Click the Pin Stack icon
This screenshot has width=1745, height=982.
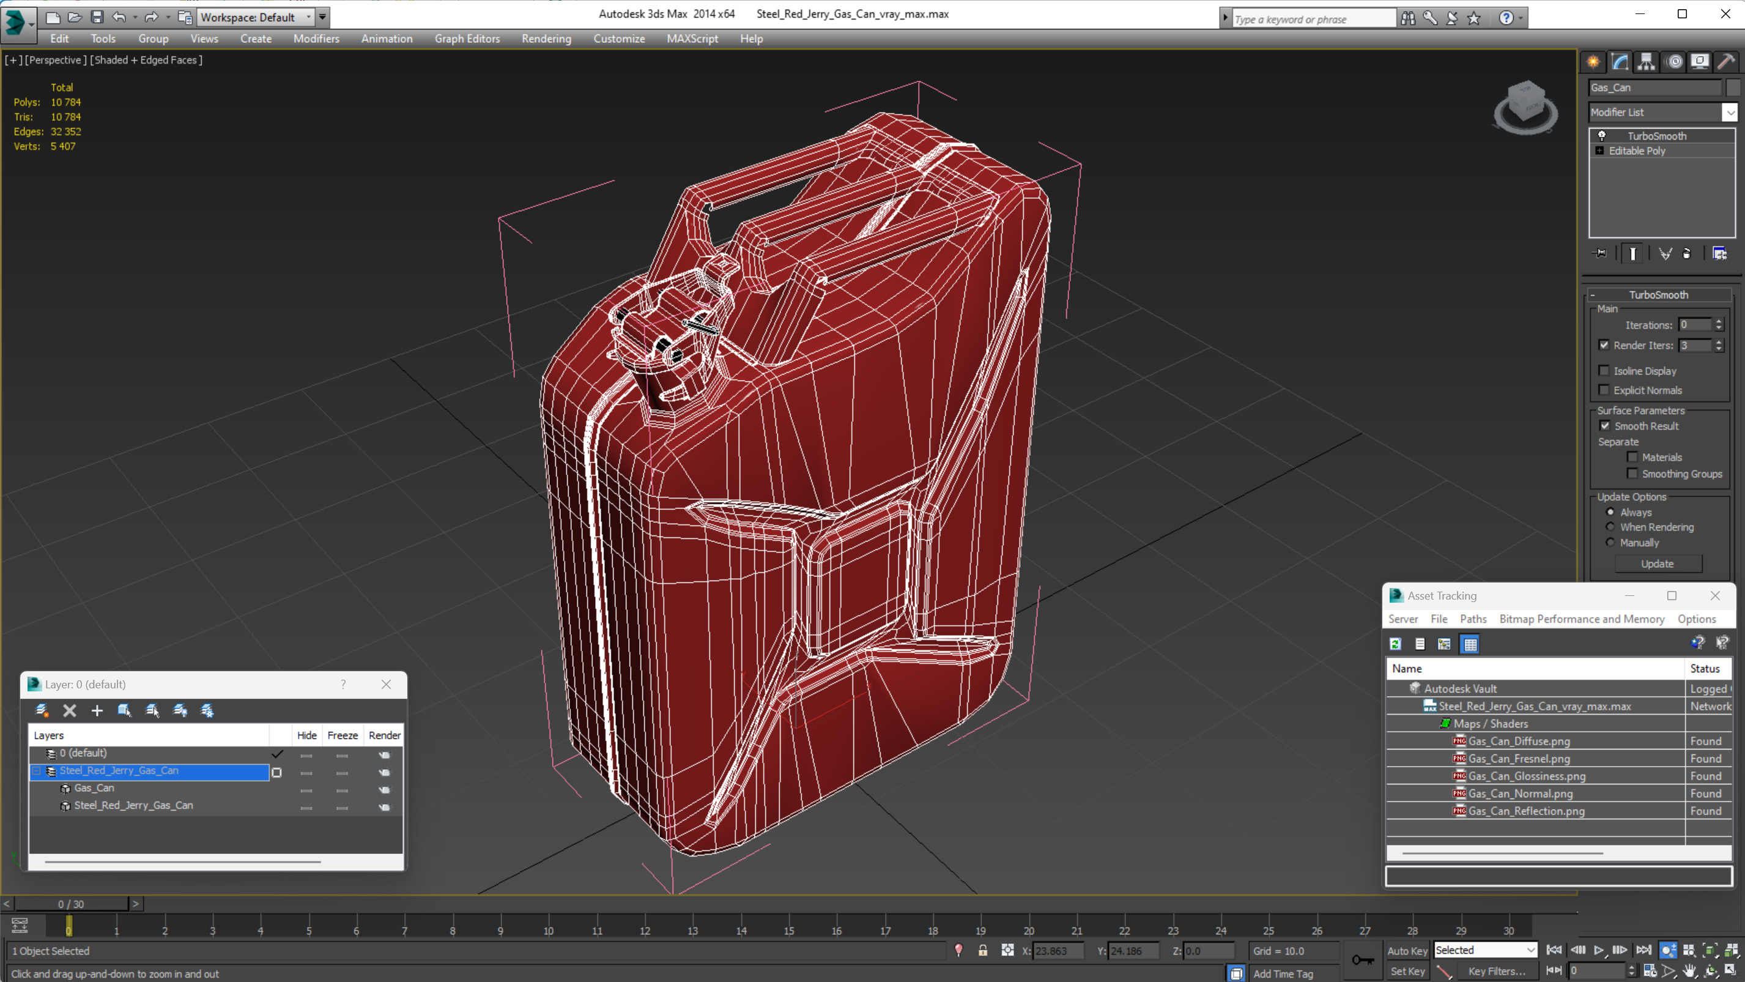click(1600, 253)
